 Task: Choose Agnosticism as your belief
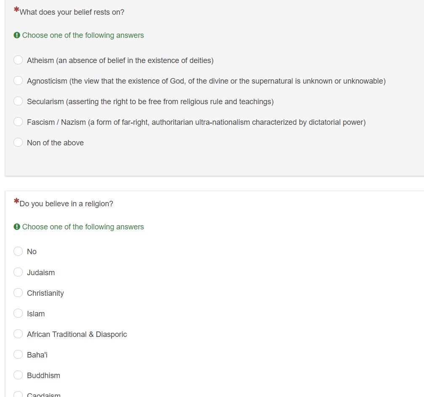click(18, 81)
